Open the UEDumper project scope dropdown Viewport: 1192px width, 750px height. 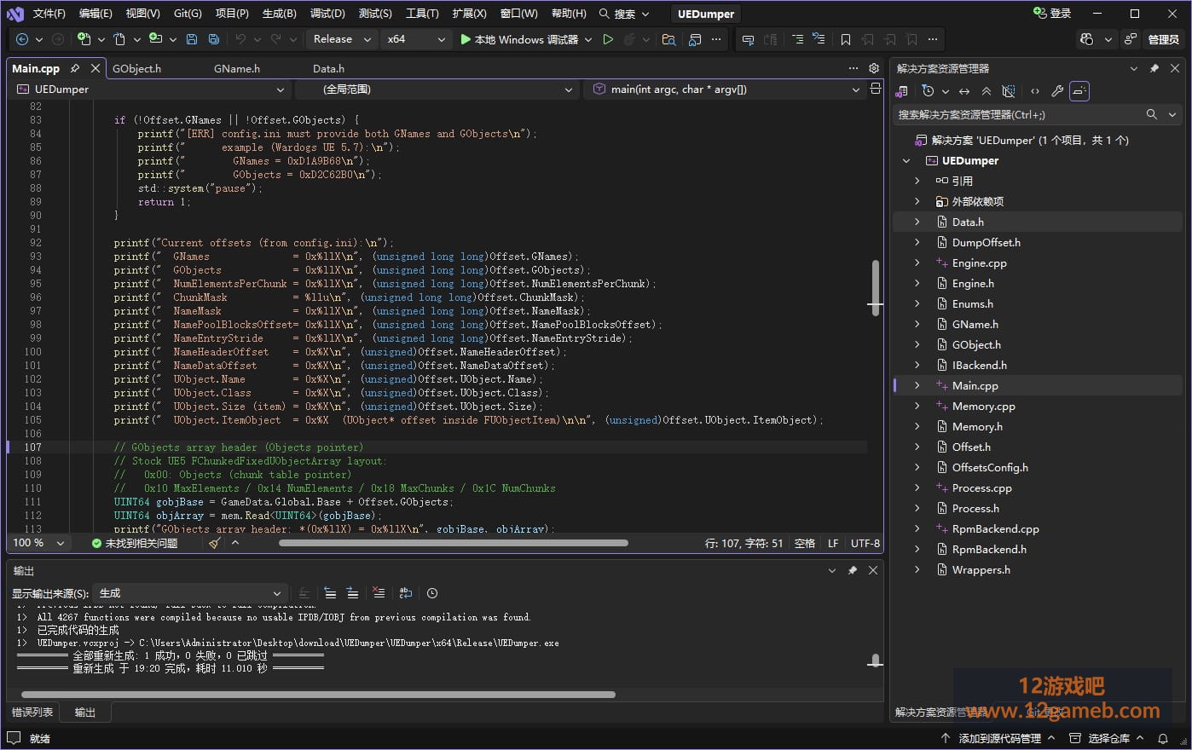(150, 89)
